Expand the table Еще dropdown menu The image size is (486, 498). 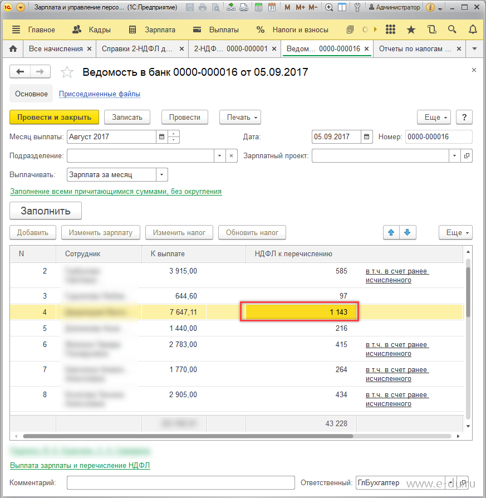(455, 232)
